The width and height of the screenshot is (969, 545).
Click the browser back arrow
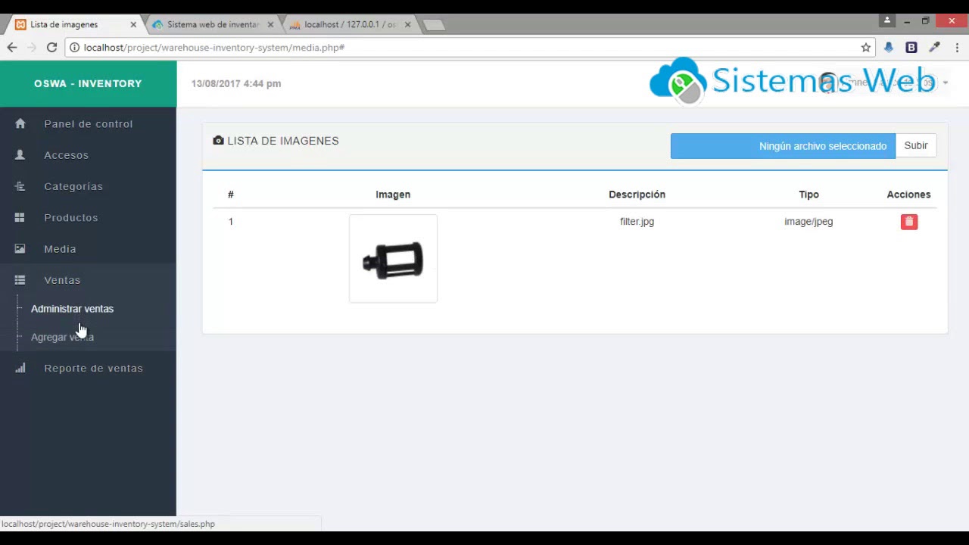pos(12,47)
